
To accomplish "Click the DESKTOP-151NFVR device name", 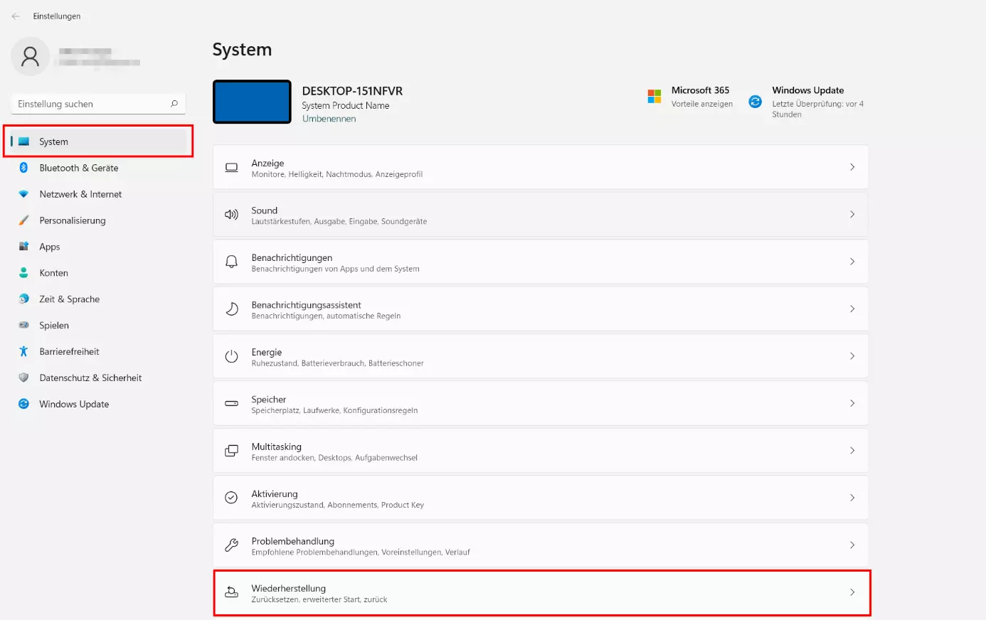I will [352, 91].
